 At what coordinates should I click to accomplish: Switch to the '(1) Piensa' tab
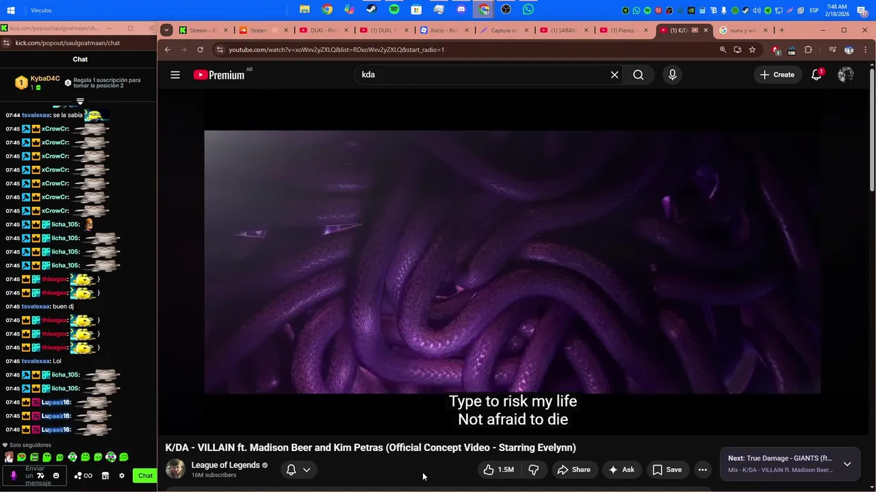click(x=625, y=30)
